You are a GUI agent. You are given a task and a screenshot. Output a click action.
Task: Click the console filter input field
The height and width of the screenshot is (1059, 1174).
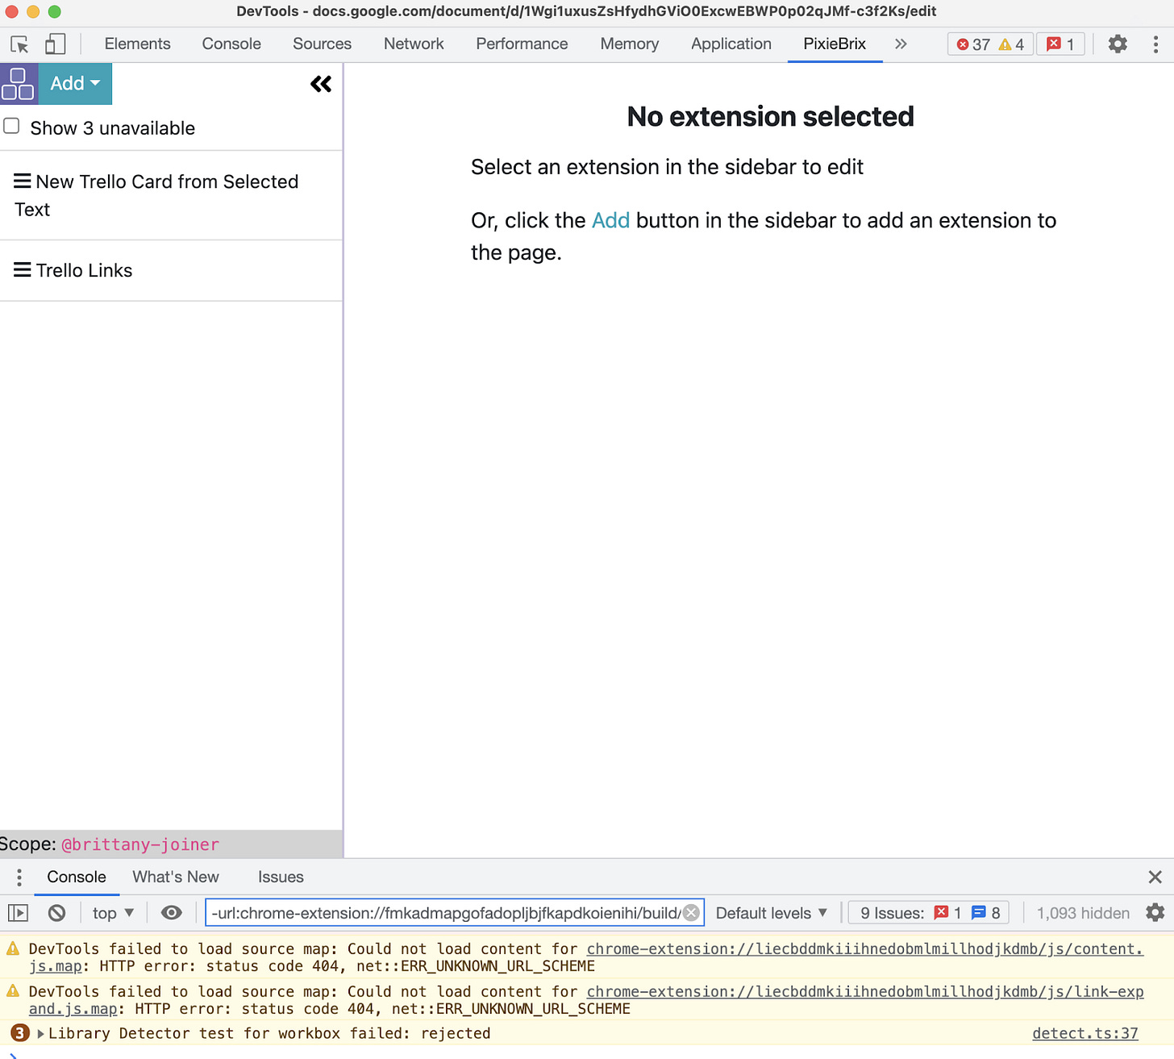coord(443,912)
